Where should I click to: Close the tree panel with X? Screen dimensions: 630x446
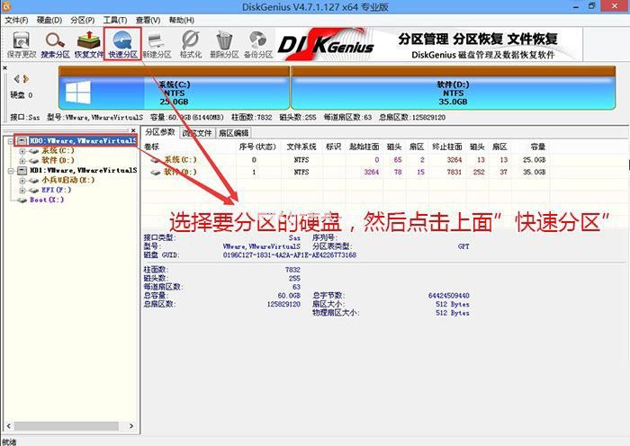click(x=133, y=130)
